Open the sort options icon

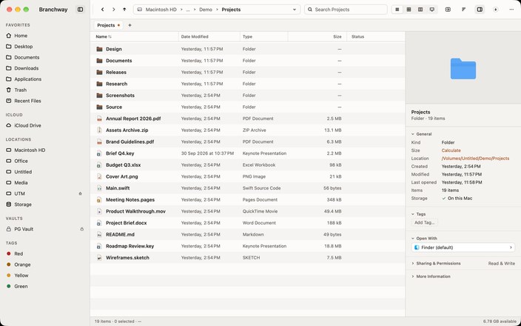[464, 10]
